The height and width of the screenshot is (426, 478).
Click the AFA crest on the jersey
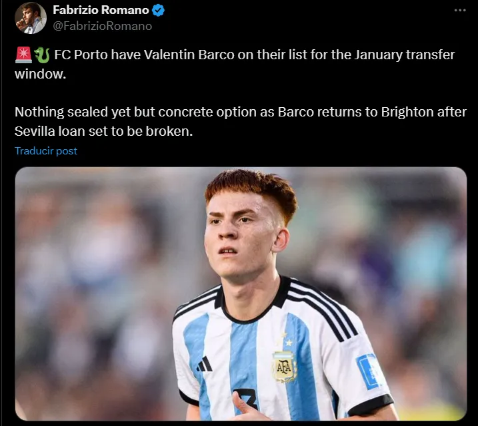pyautogui.click(x=284, y=367)
